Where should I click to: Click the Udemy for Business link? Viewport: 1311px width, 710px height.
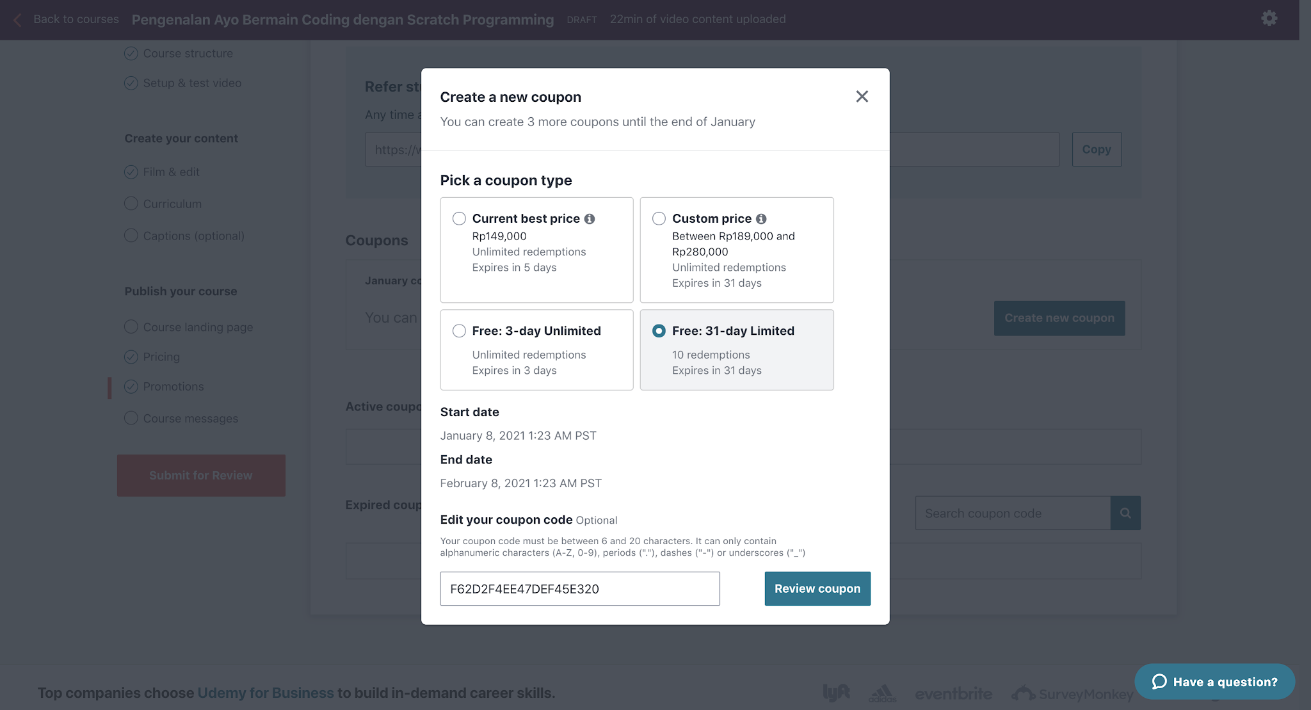click(266, 693)
